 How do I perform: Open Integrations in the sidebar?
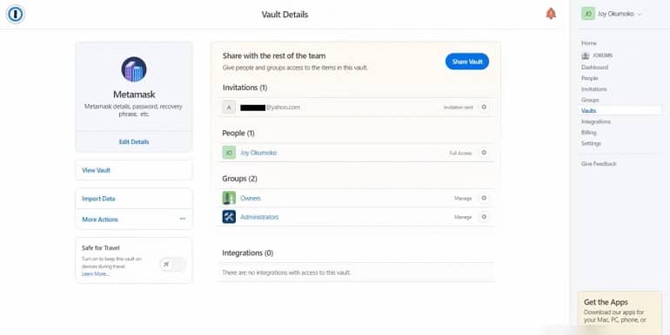596,122
